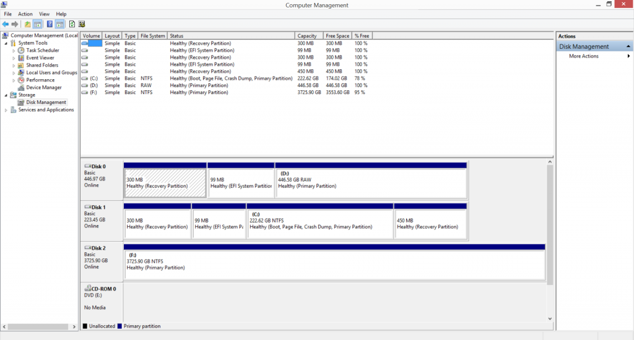The height and width of the screenshot is (340, 634).
Task: Expand the Shared Folders tree node
Action: 14,66
